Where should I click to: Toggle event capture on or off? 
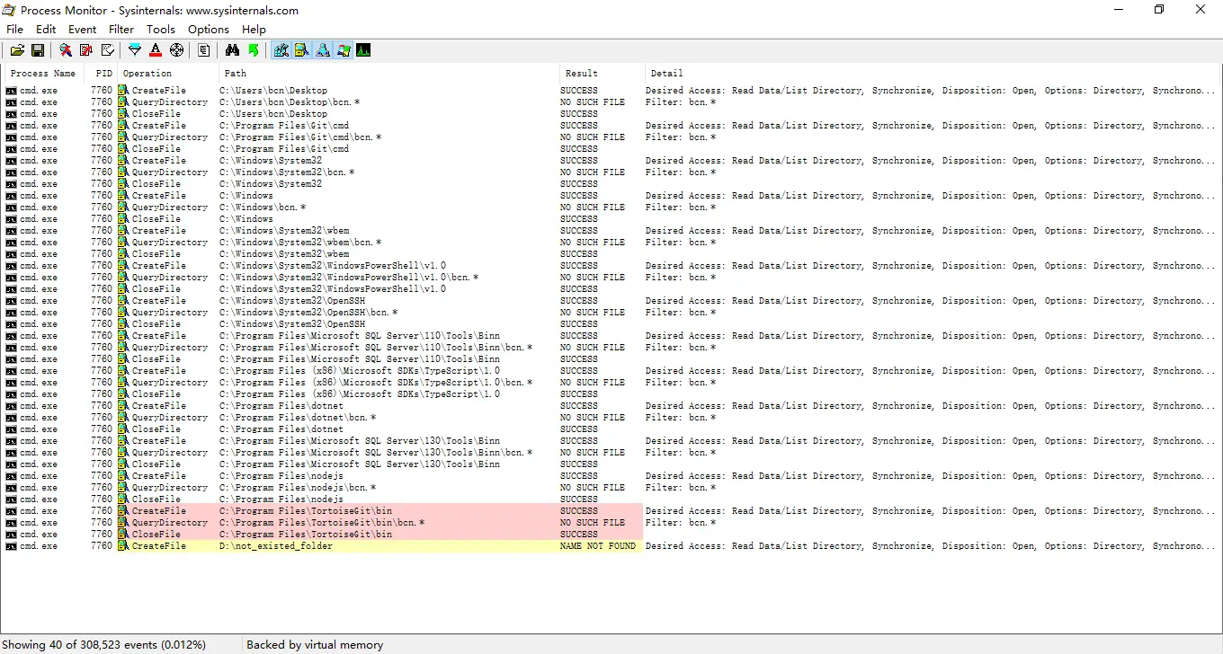(x=65, y=50)
